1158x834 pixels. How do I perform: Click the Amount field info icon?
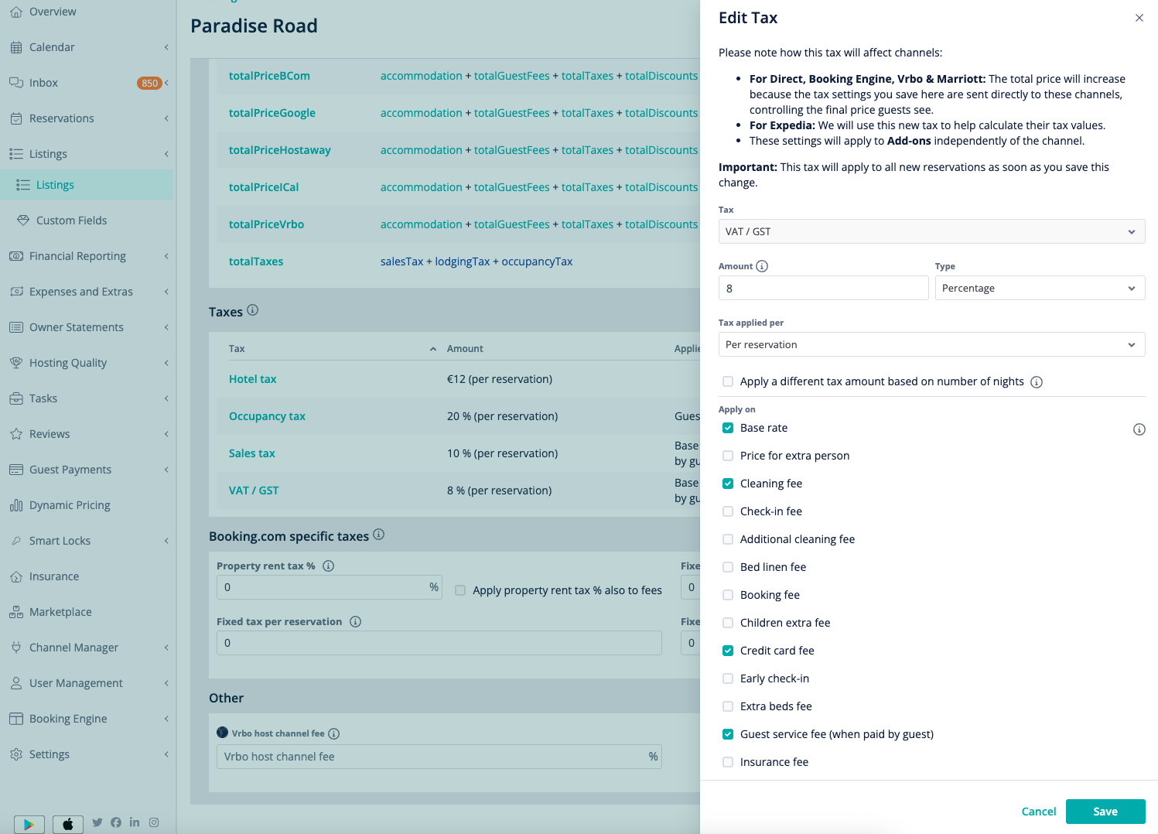[x=762, y=266]
